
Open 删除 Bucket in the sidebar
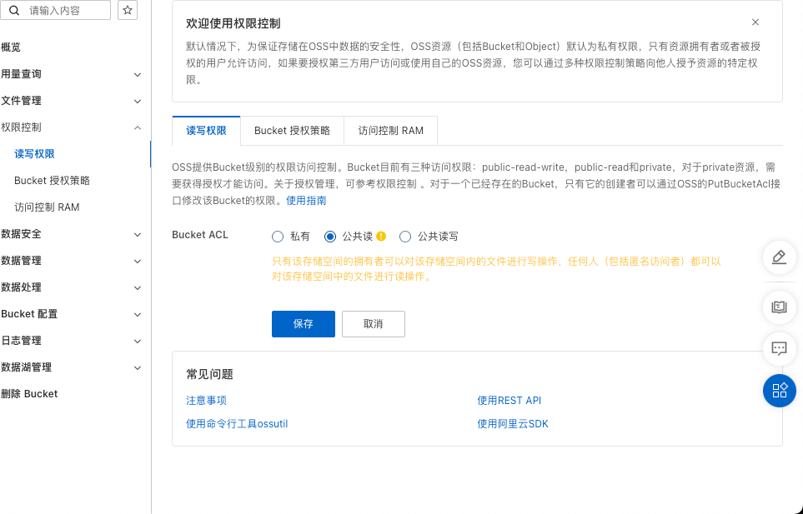pyautogui.click(x=29, y=394)
